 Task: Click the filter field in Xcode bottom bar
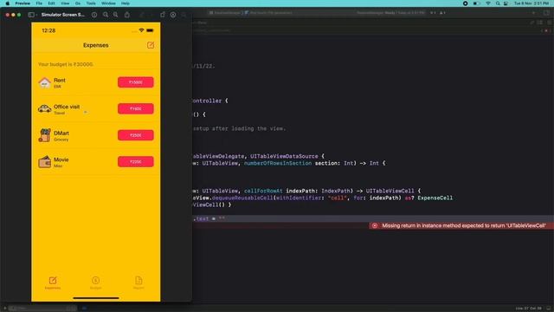[42, 309]
